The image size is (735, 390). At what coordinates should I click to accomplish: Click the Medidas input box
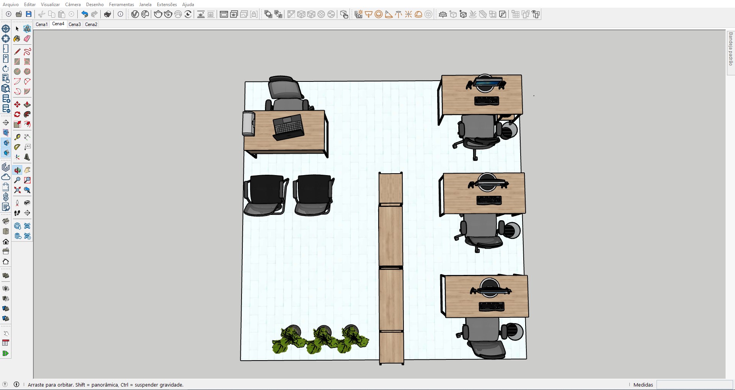[694, 385]
